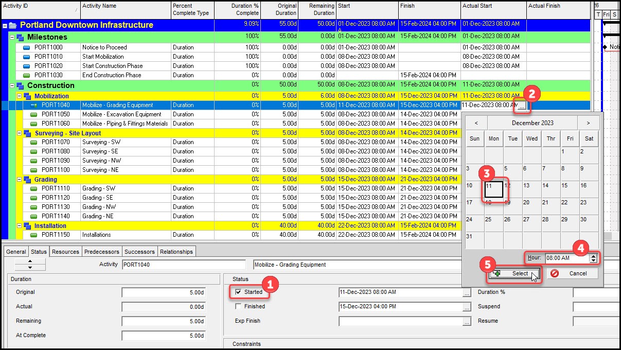This screenshot has height=350, width=621.
Task: Click the PORT1150 Installations activity icon
Action: point(34,235)
